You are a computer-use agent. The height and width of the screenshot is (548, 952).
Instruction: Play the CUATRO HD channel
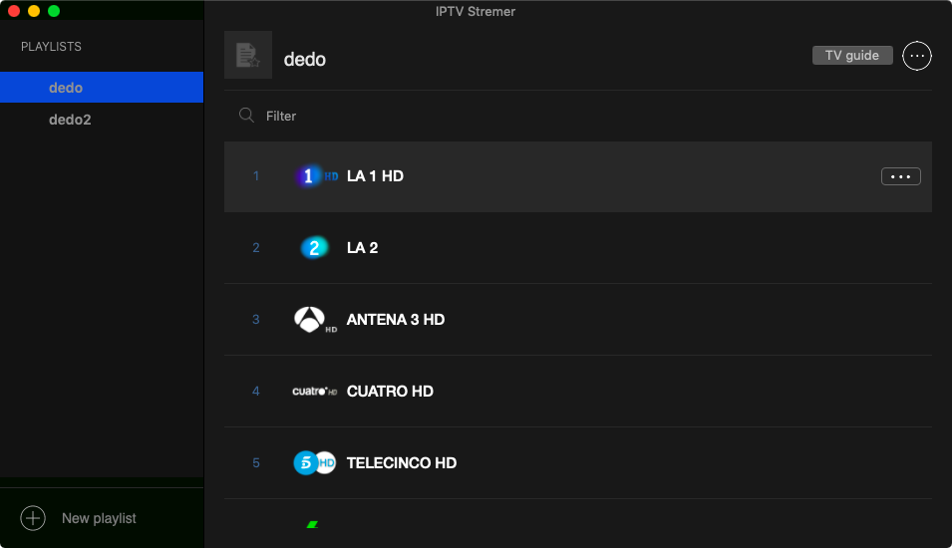pyautogui.click(x=390, y=392)
